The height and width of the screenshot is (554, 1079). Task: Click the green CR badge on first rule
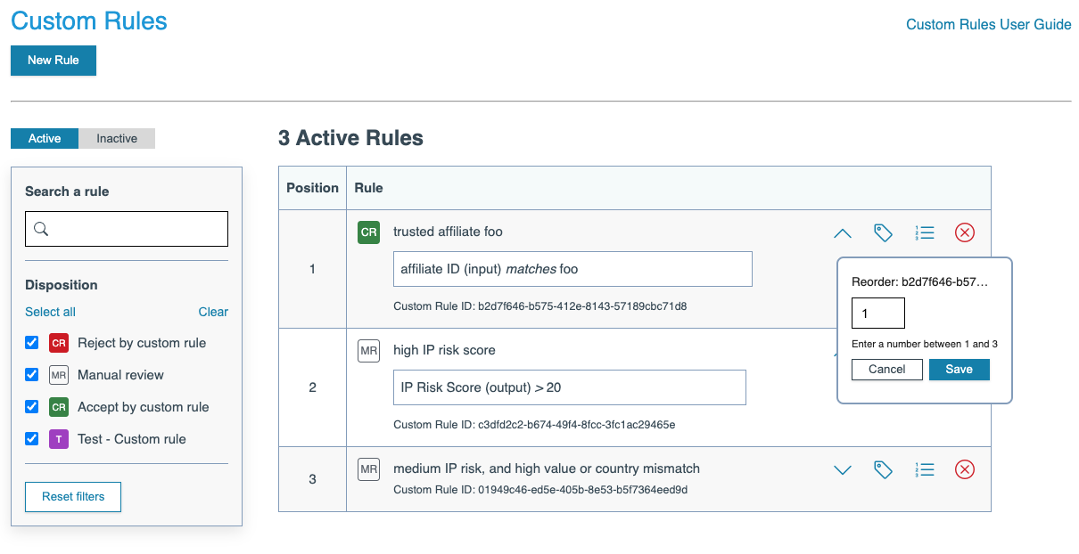click(368, 232)
